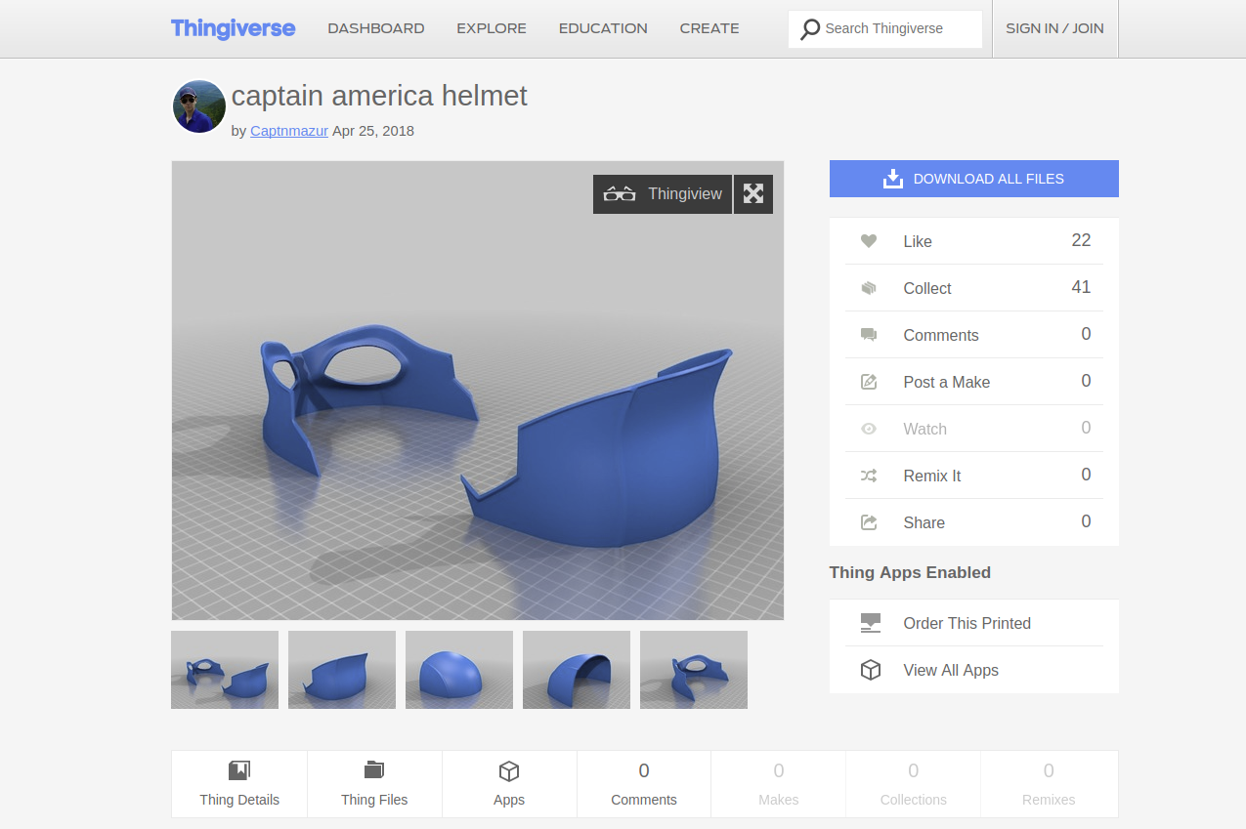Viewport: 1246px width, 829px height.
Task: Select the fourth thumbnail of arched piece
Action: 577,670
